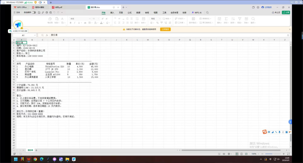Click the Undo arrow icon
303x163 pixels.
click(x=54, y=13)
